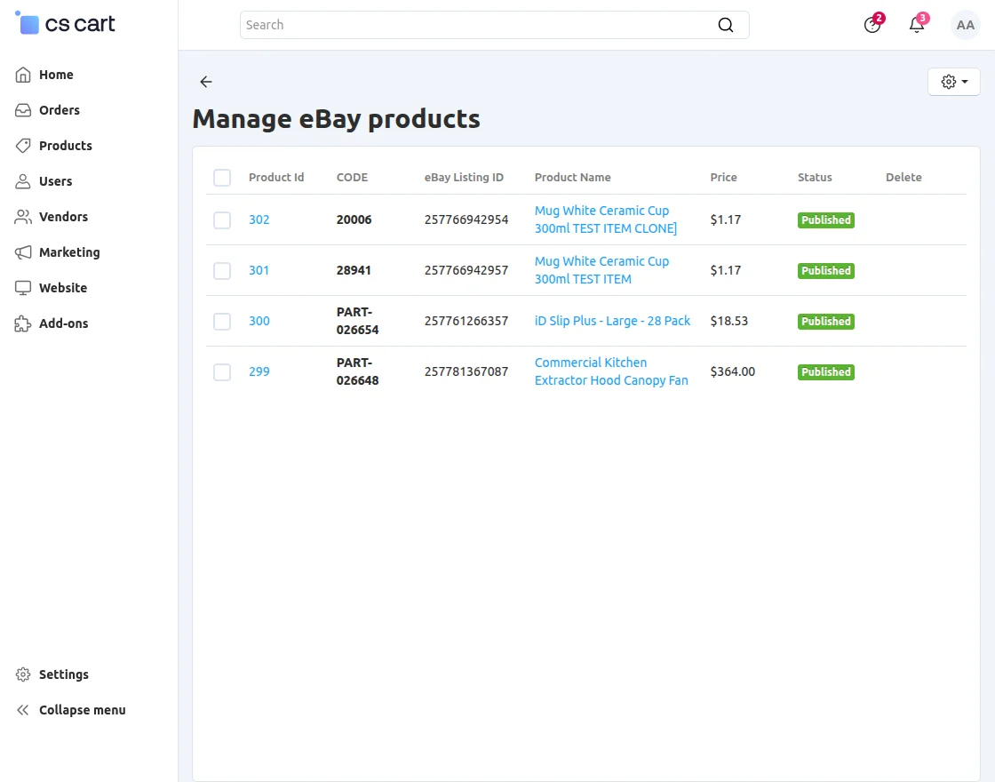
Task: Toggle the select-all checkbox in header
Action: click(x=222, y=178)
